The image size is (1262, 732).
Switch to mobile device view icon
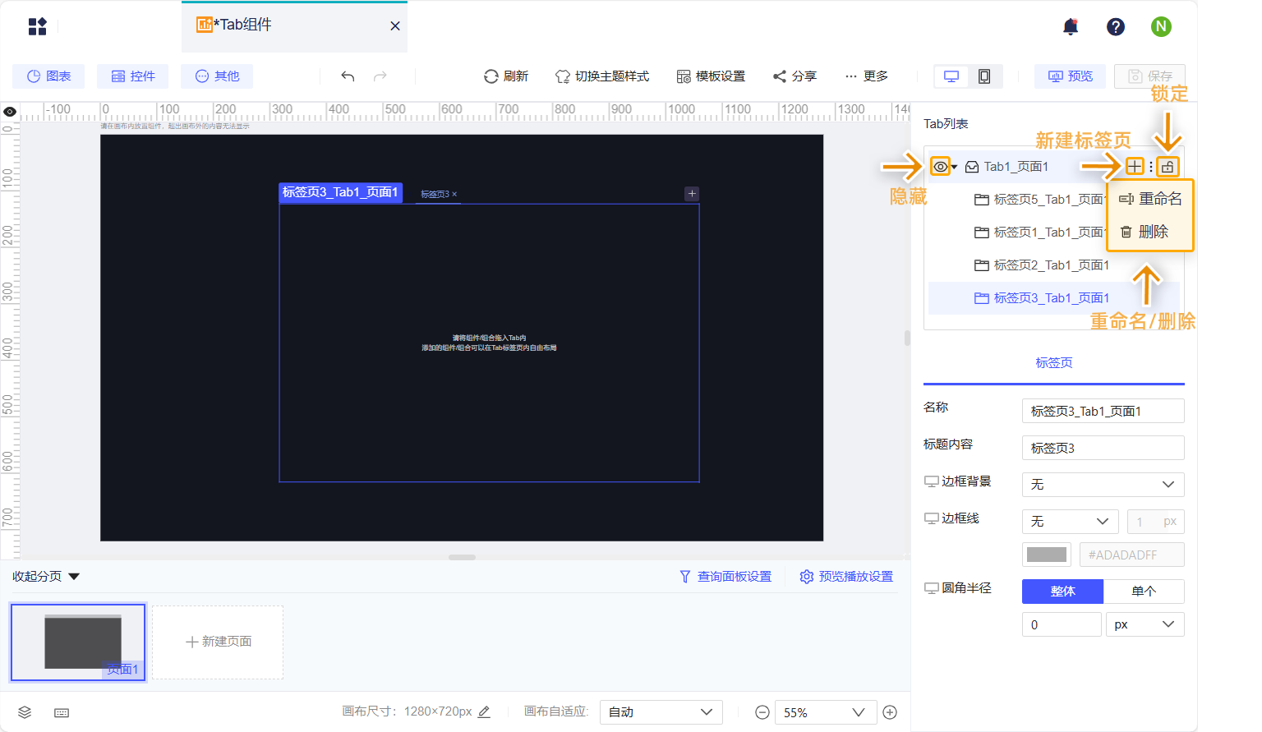(984, 76)
